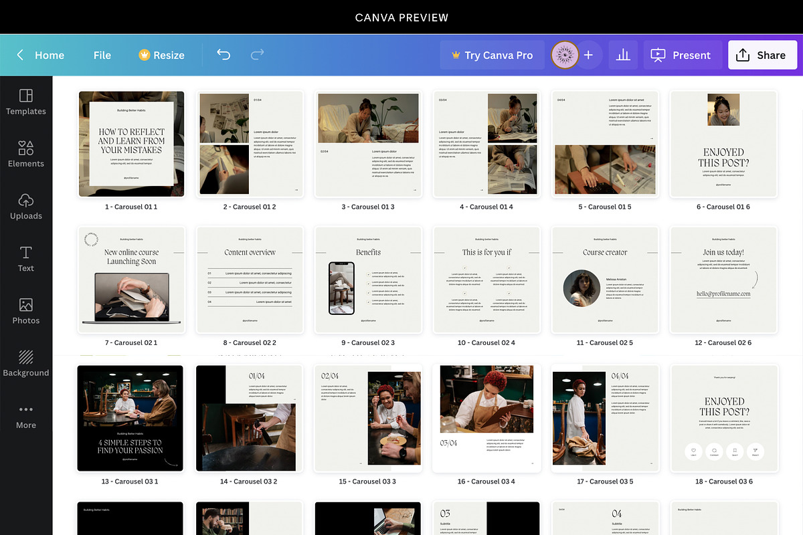Click the Present button

click(683, 55)
